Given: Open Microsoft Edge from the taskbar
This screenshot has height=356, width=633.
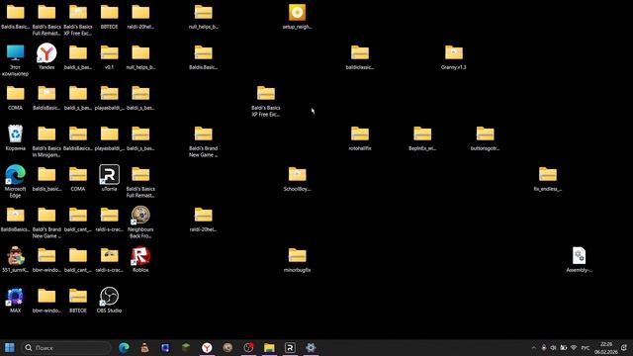Looking at the screenshot, I should click(x=124, y=347).
